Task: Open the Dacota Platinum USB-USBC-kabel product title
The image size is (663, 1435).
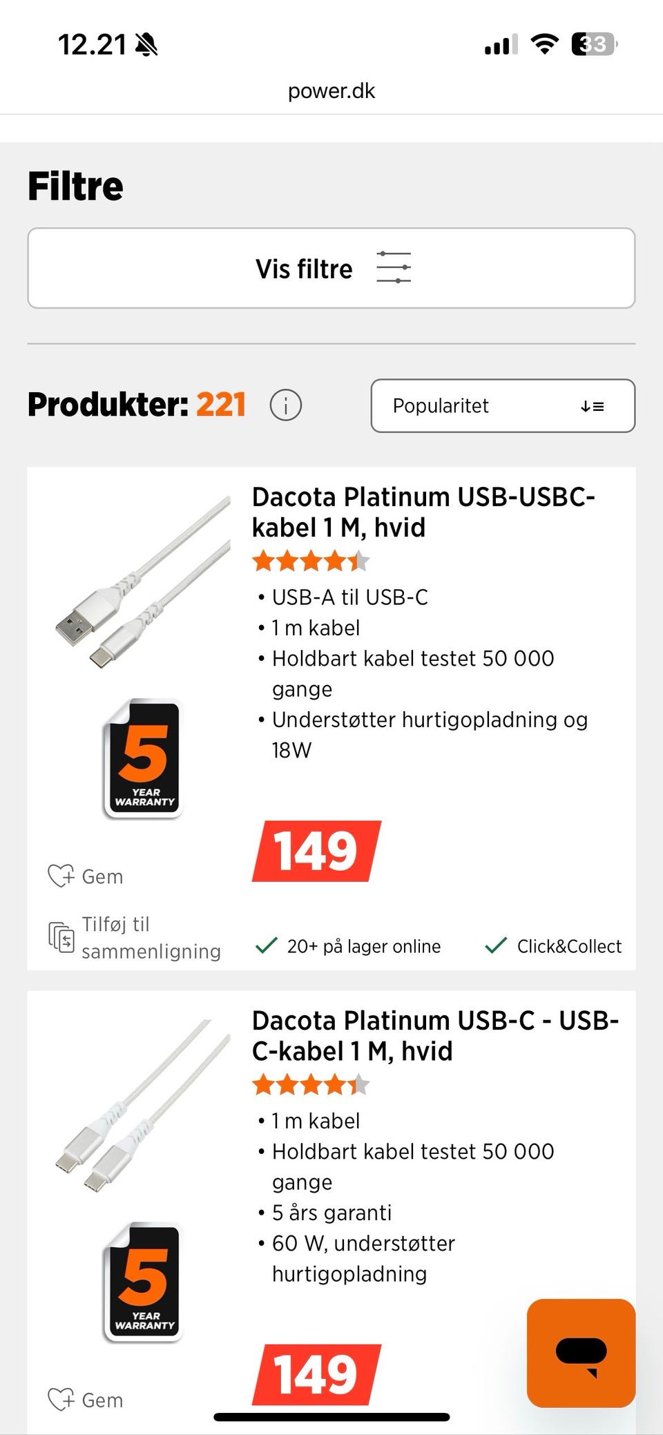Action: click(423, 512)
